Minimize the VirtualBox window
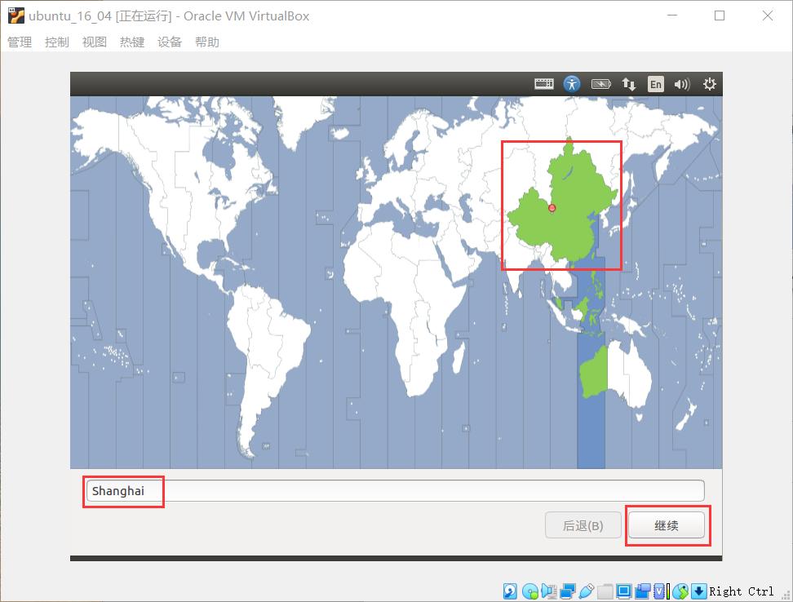793x602 pixels. coord(672,15)
